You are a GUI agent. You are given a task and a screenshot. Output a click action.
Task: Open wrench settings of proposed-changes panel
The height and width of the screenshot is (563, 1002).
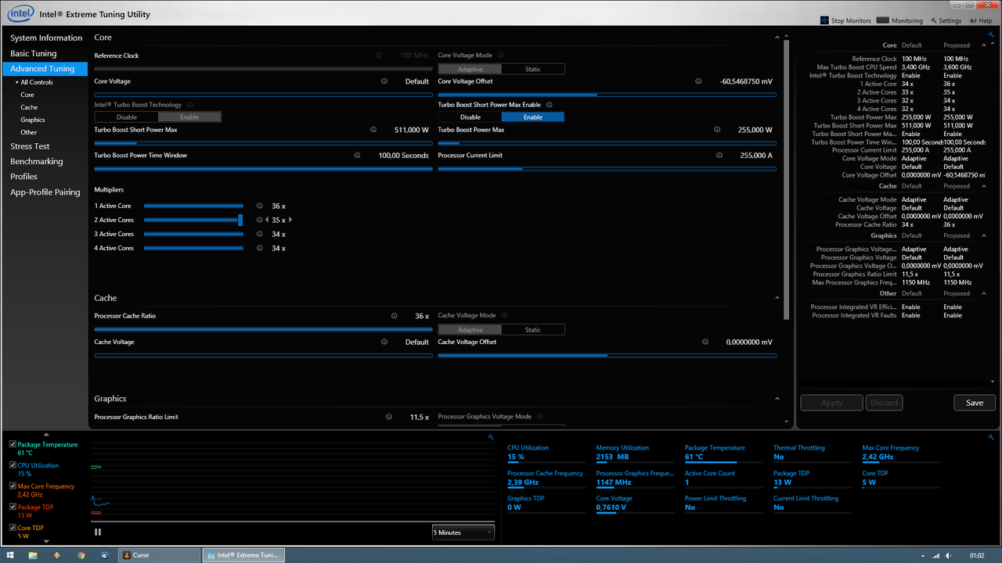[x=991, y=35]
